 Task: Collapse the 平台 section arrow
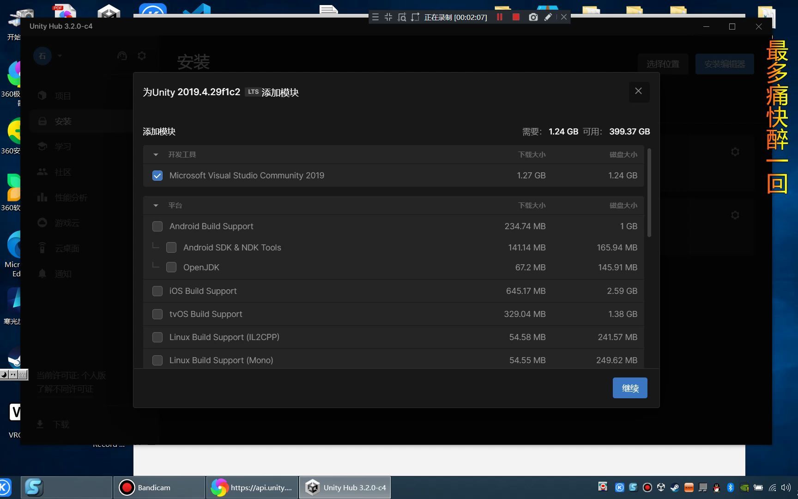[x=156, y=206]
